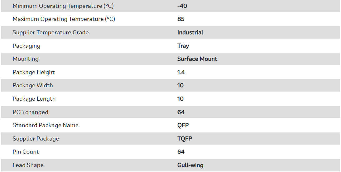Select the Industrial grade value

[190, 32]
